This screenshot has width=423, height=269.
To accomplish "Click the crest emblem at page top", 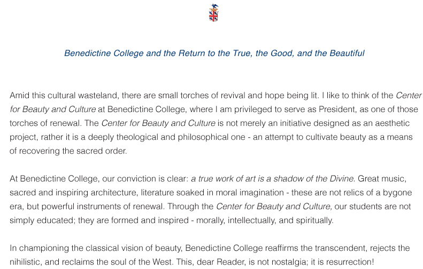I will [x=214, y=13].
